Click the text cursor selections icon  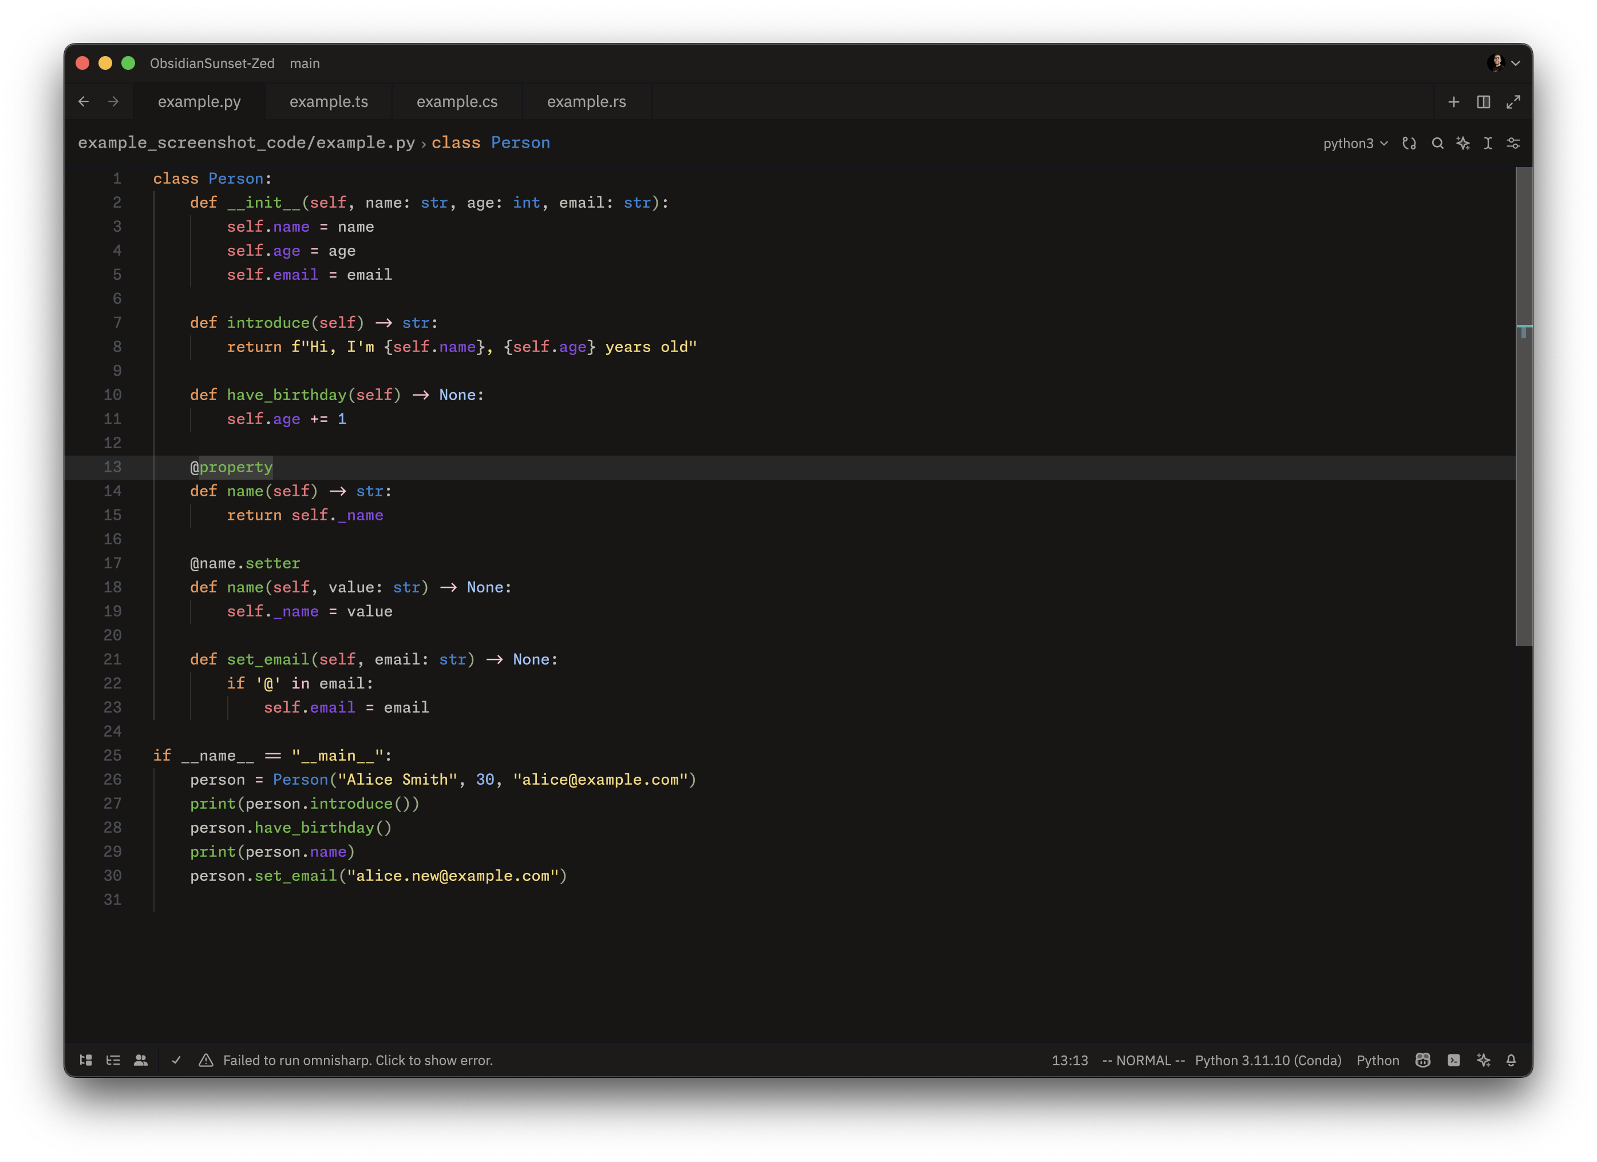pyautogui.click(x=1487, y=143)
